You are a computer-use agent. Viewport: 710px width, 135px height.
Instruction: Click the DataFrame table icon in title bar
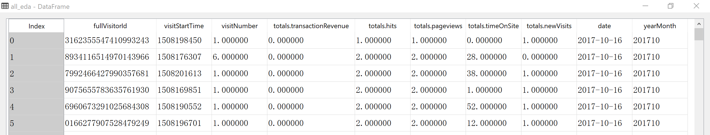click(x=5, y=6)
